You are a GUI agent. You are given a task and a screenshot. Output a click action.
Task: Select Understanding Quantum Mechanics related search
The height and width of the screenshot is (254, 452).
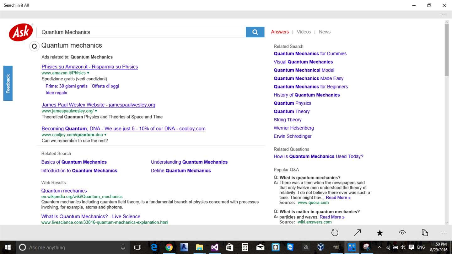click(189, 162)
